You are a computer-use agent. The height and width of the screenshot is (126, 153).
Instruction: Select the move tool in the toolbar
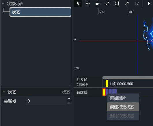pyautogui.click(x=88, y=3)
